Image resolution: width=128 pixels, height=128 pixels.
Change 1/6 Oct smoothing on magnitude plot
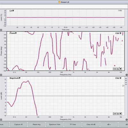(x=117, y=114)
